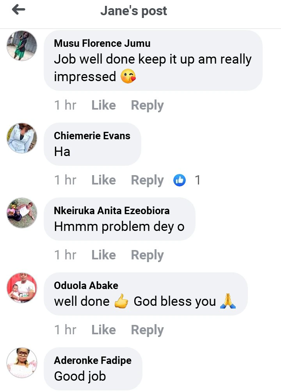Tap Nkeiruka Anita Ezeobiora's avatar
Viewport: 281px width, 392px height.
coord(22,213)
